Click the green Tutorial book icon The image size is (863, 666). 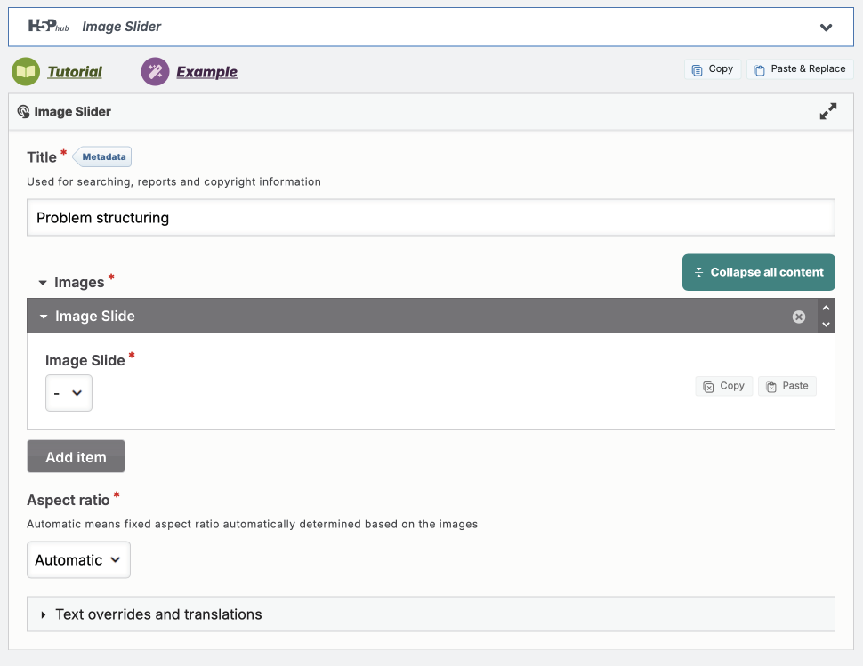[26, 72]
